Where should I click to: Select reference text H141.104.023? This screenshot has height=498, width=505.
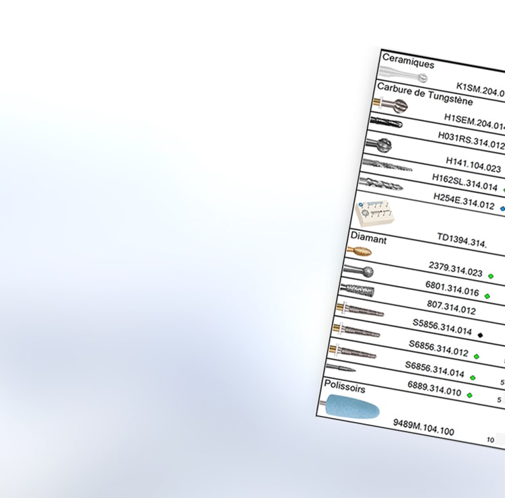tap(473, 165)
